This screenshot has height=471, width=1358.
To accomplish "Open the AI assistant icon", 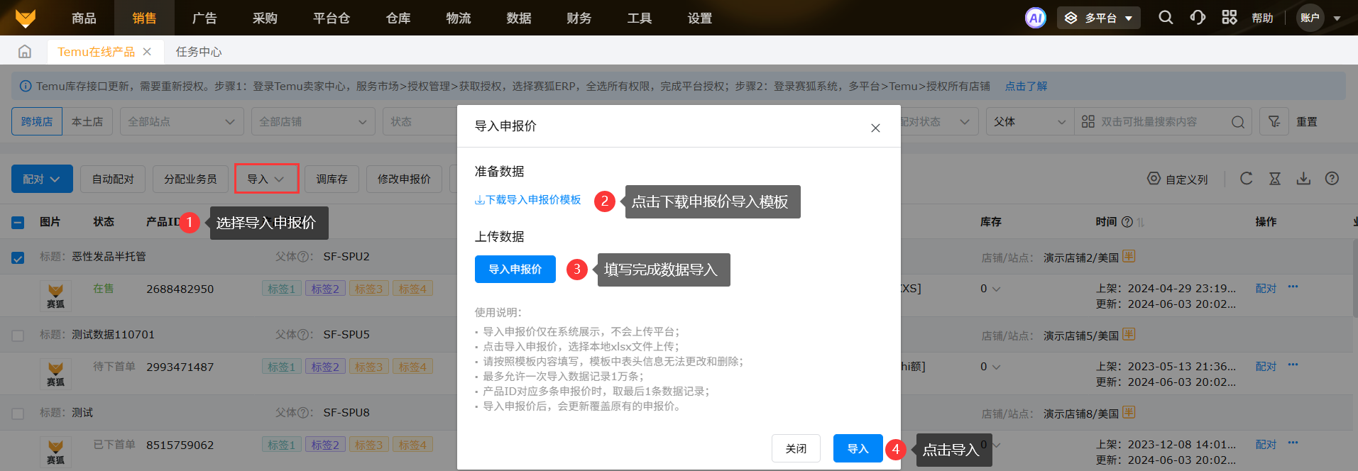I will [1036, 18].
